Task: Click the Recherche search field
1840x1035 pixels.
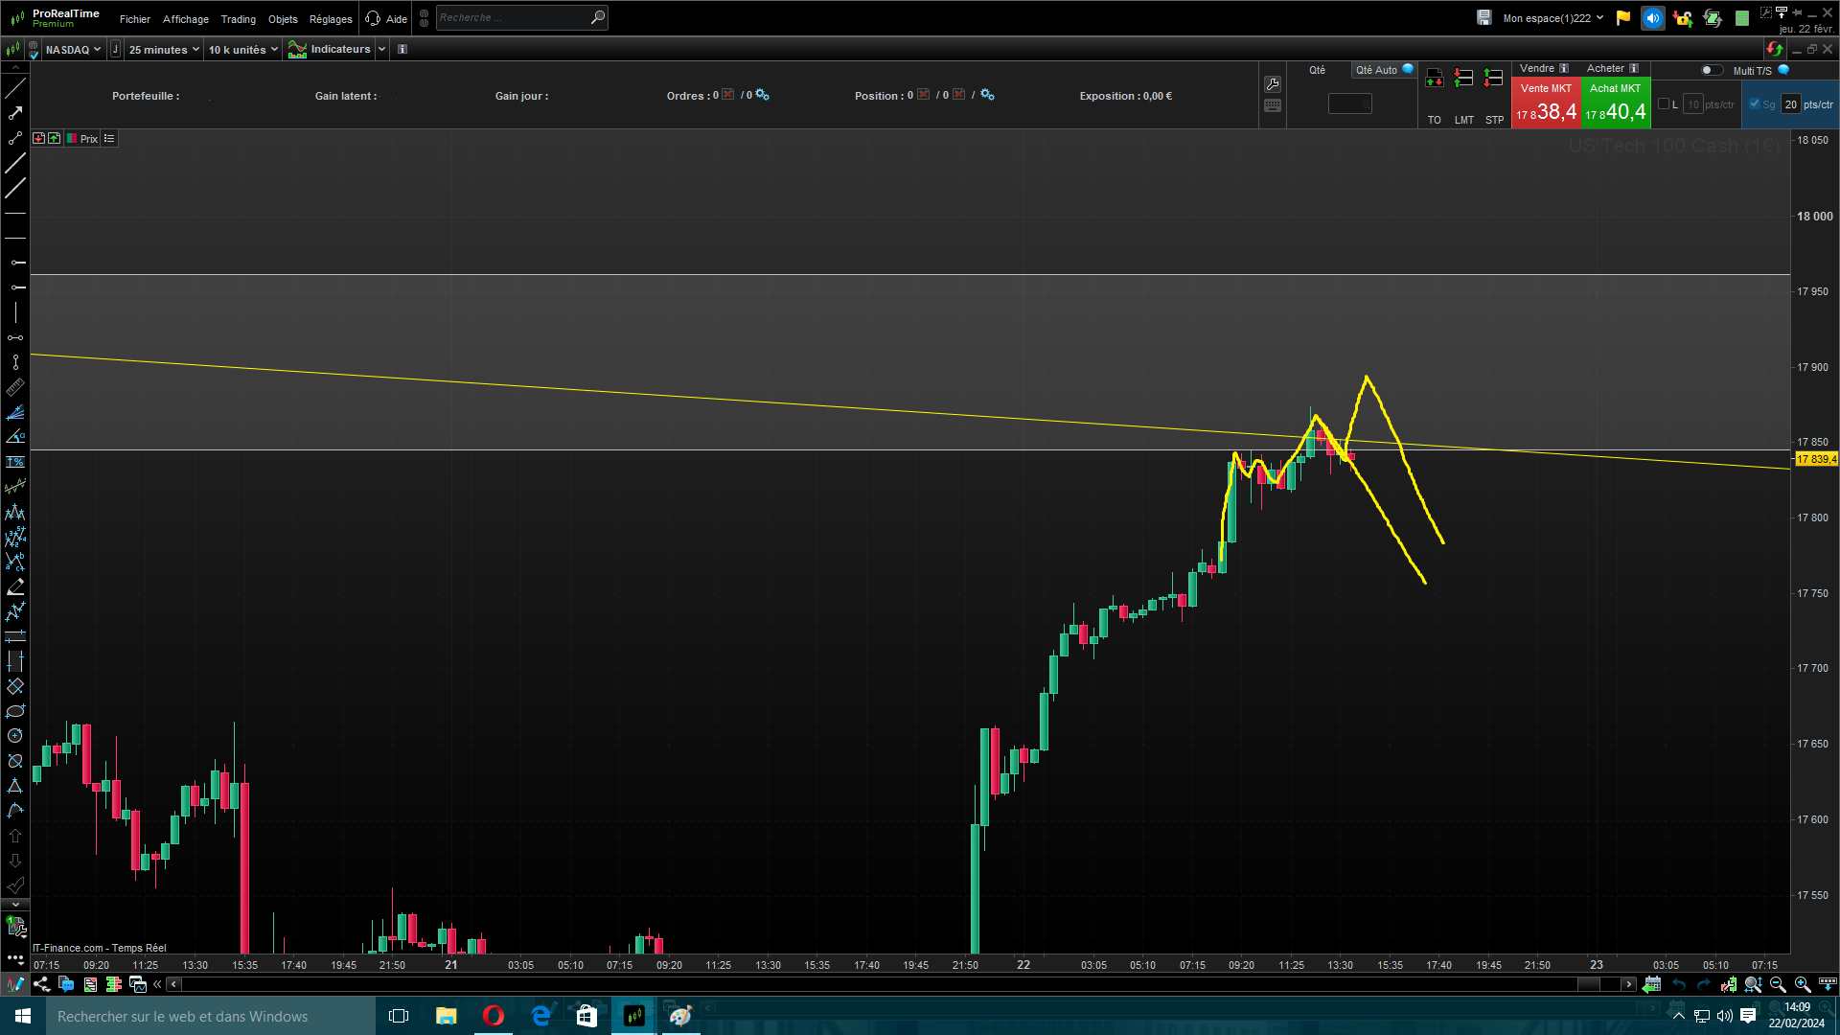Action: tap(513, 17)
